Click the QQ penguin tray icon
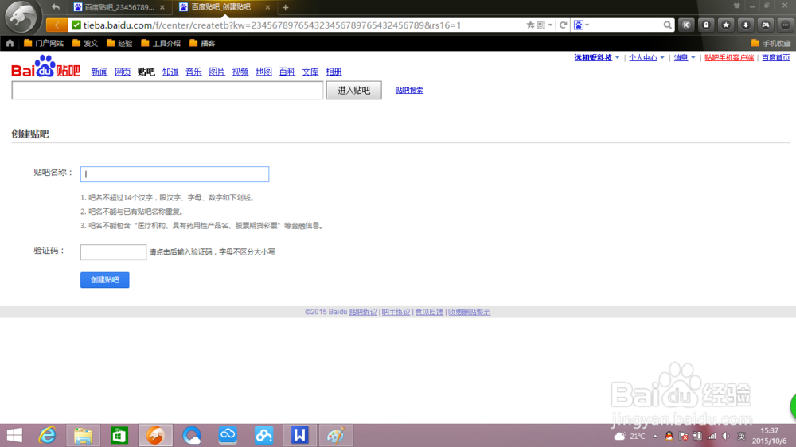The height and width of the screenshot is (447, 796). point(669,436)
